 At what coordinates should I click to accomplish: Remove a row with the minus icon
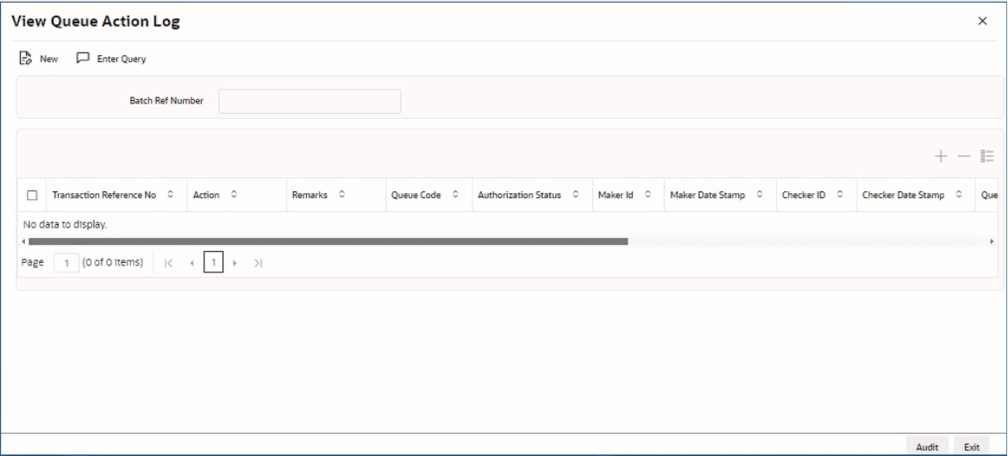(964, 156)
